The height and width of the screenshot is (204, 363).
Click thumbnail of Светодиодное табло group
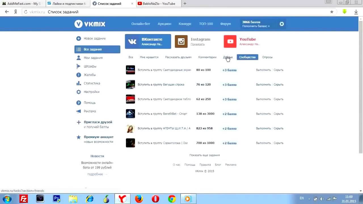point(130,99)
